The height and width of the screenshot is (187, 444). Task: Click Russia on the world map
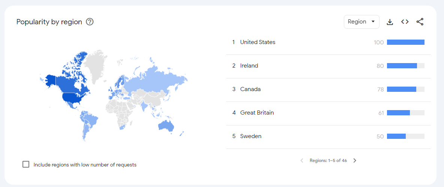tap(157, 79)
